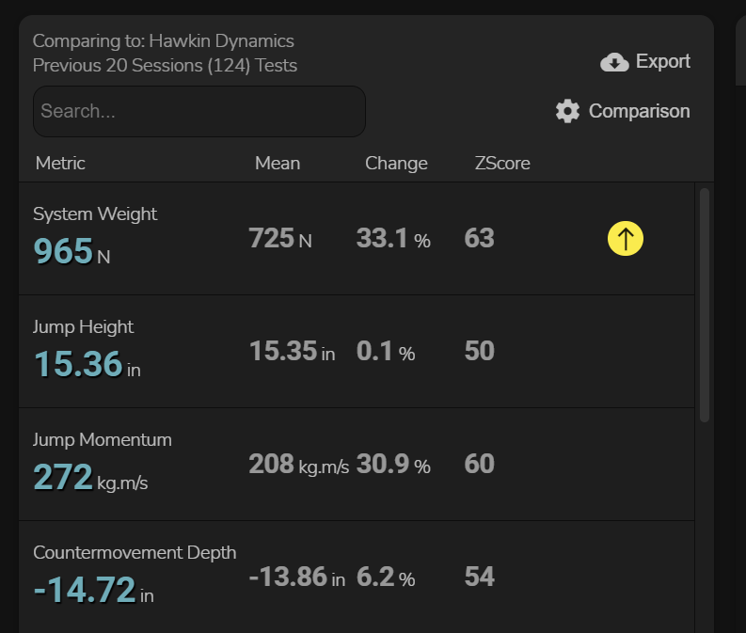
Task: Select the Jump Momentum metric name
Action: (x=103, y=439)
